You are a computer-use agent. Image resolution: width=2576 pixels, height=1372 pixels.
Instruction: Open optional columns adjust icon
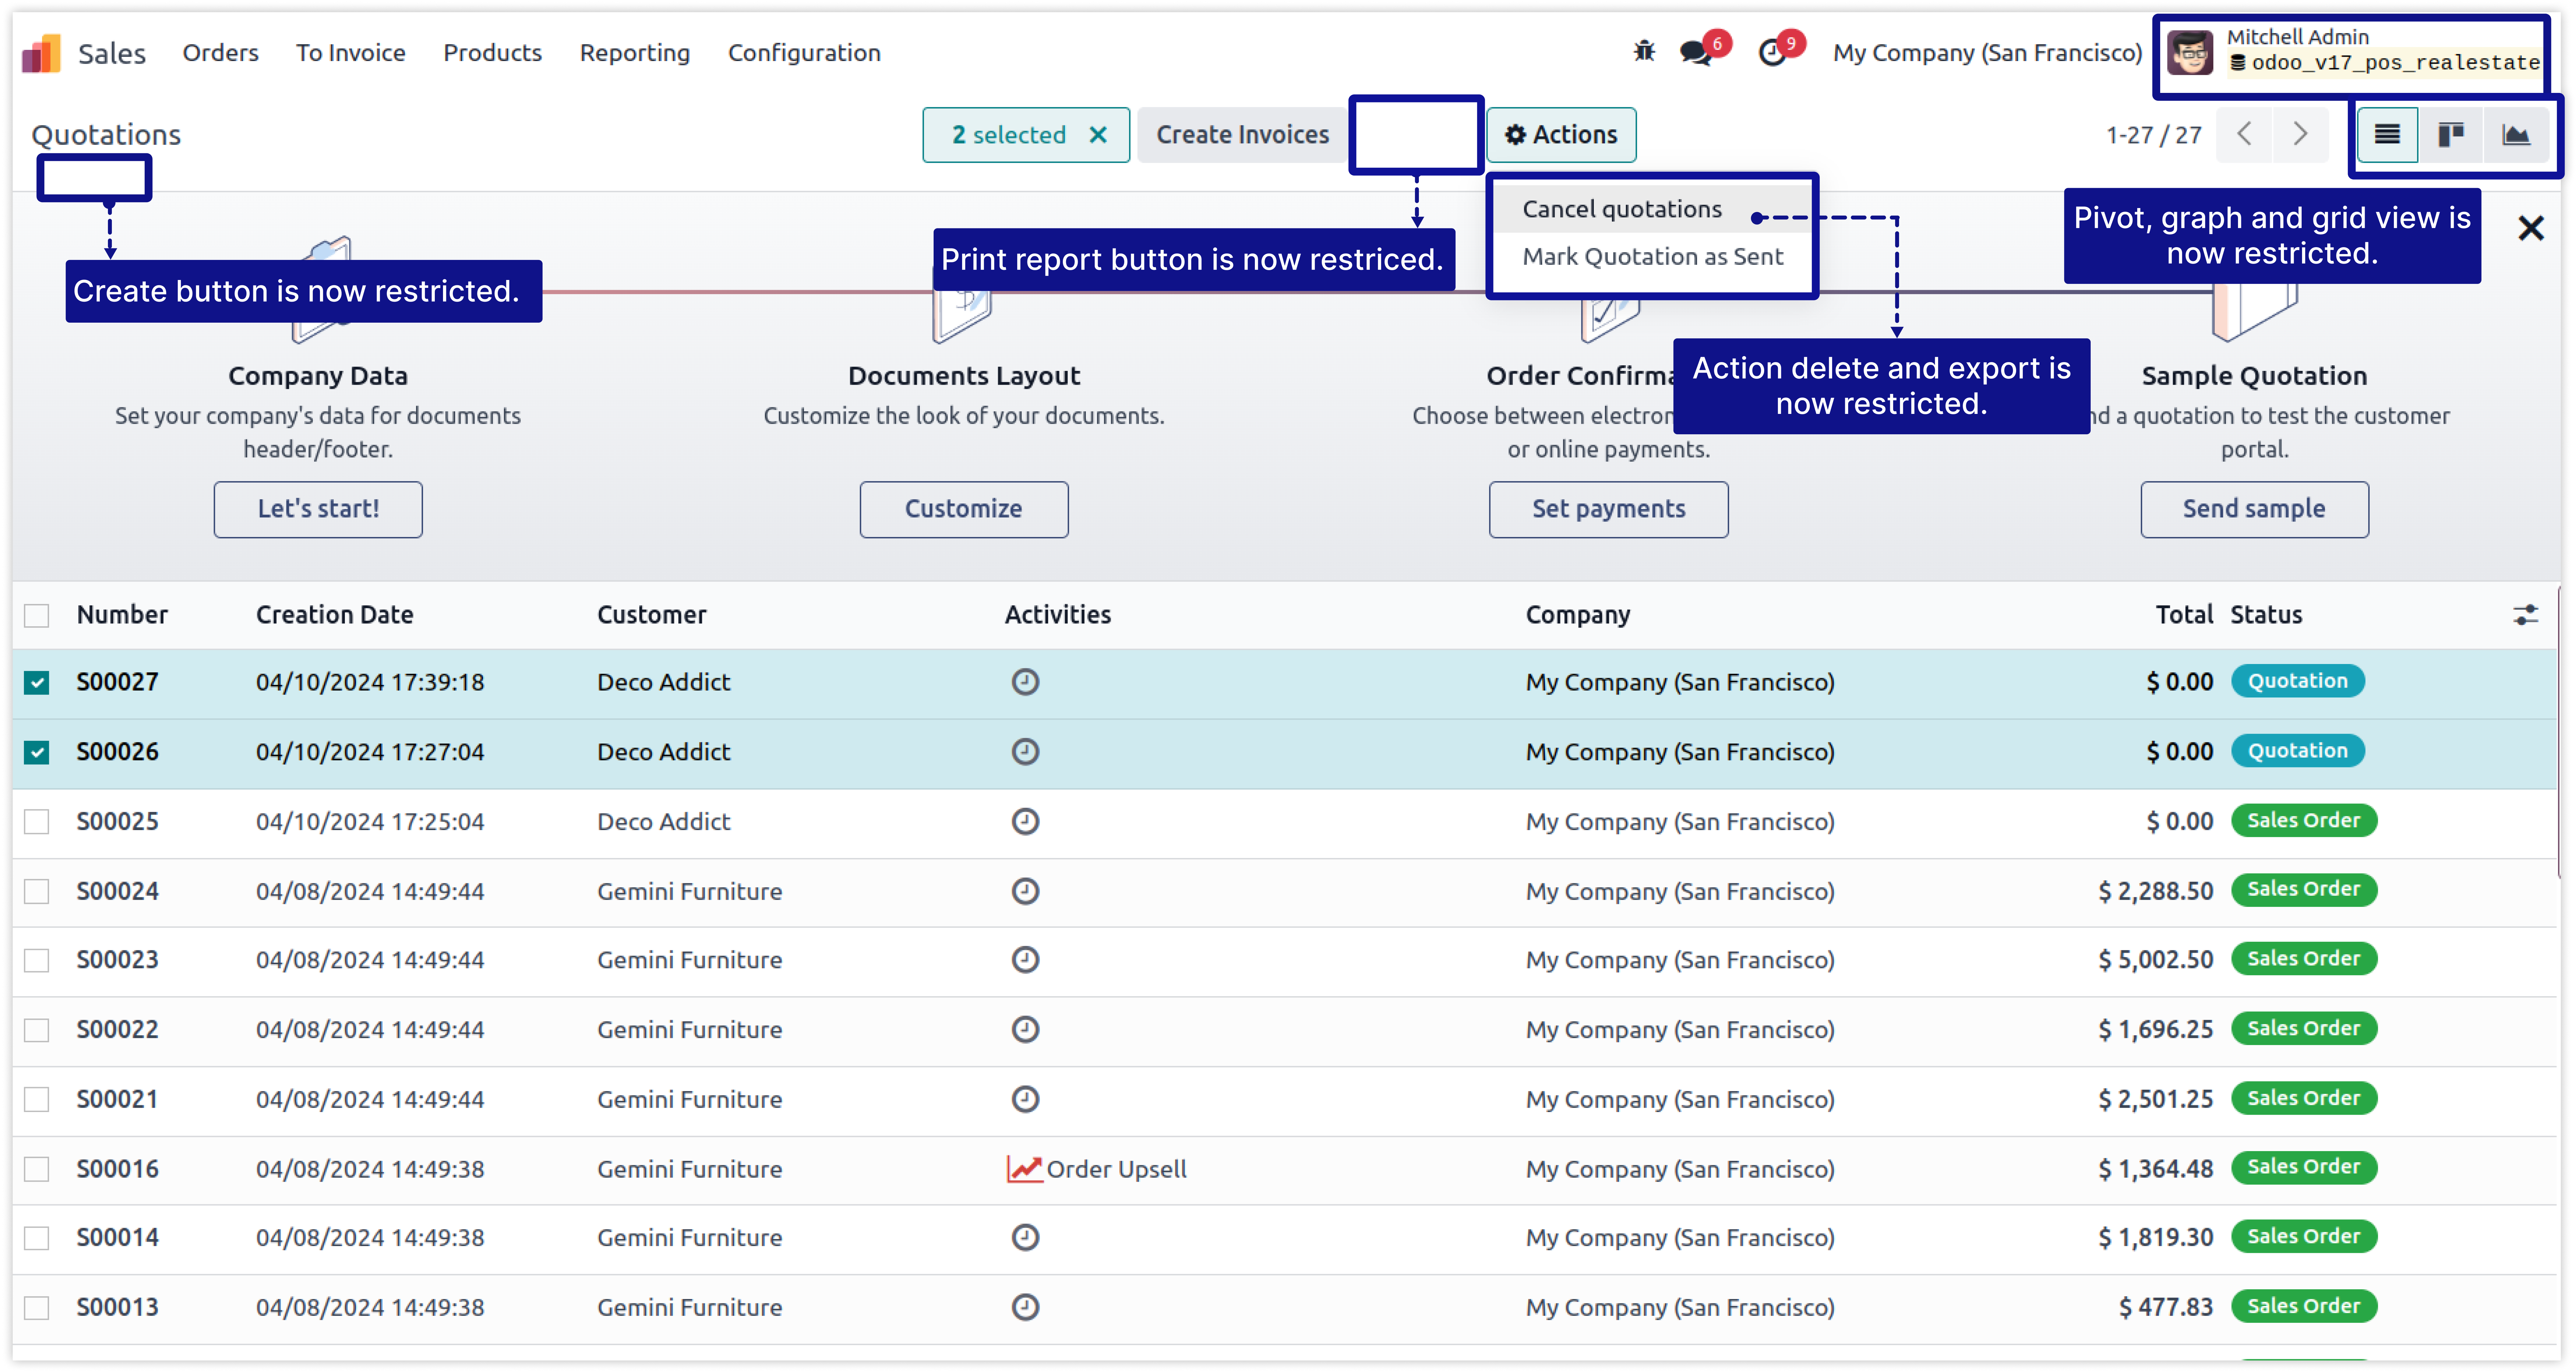2526,615
